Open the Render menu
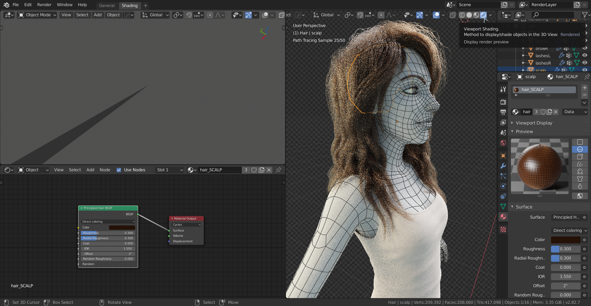This screenshot has width=591, height=306. 44,5
